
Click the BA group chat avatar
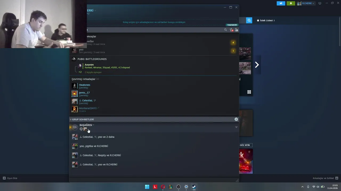coord(75,127)
